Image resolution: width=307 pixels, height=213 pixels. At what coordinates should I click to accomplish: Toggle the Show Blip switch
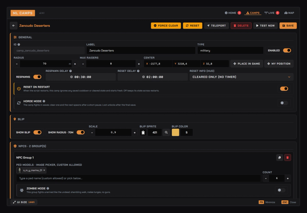37,133
